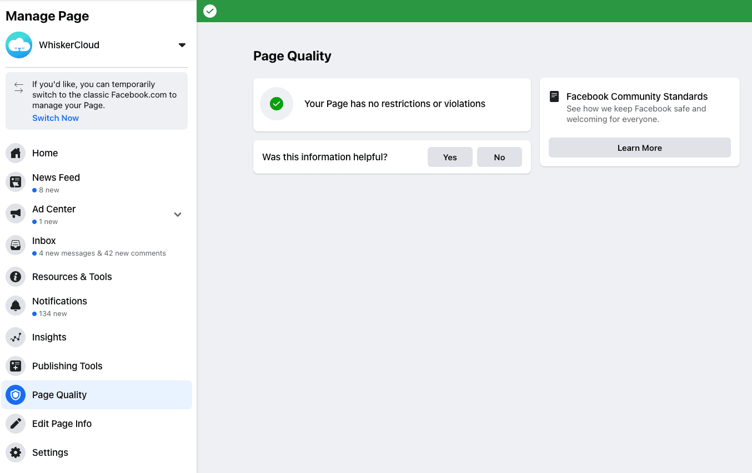752x473 pixels.
Task: Answer Yes to the helpful question
Action: (450, 157)
